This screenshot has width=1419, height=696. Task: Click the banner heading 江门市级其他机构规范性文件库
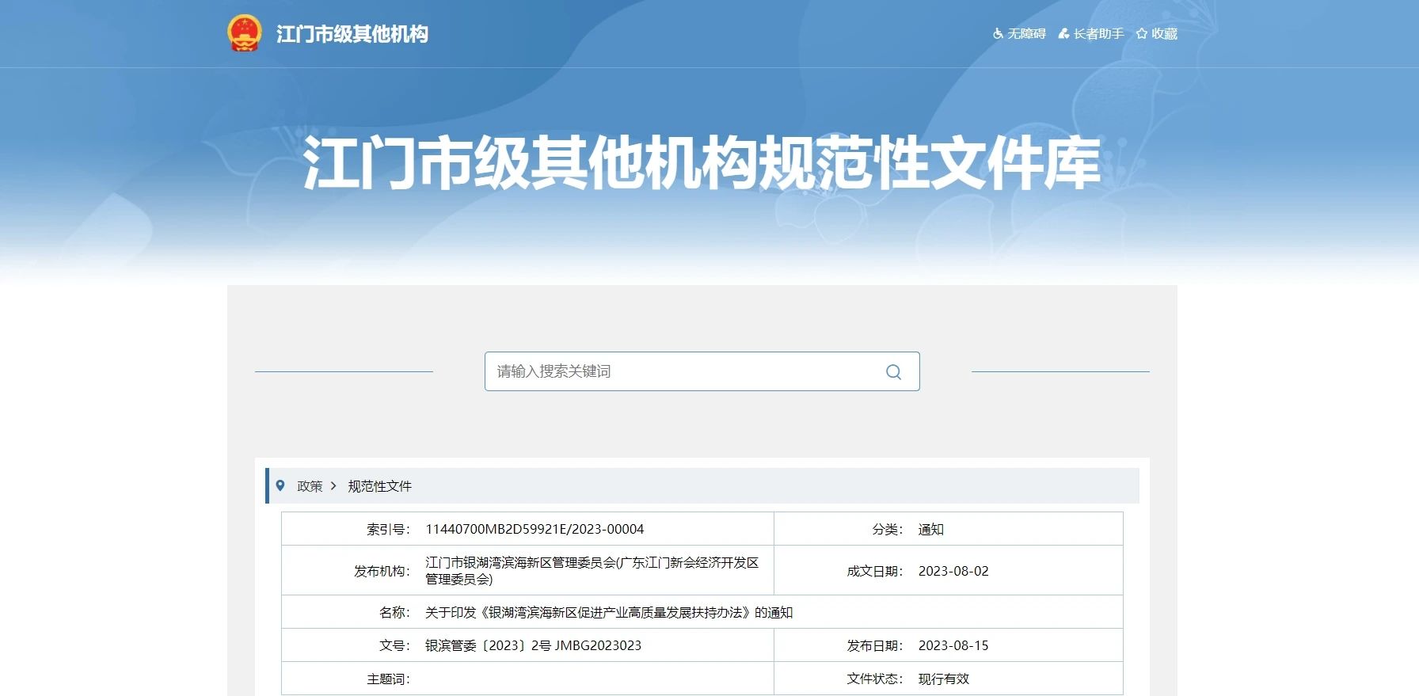tap(702, 163)
